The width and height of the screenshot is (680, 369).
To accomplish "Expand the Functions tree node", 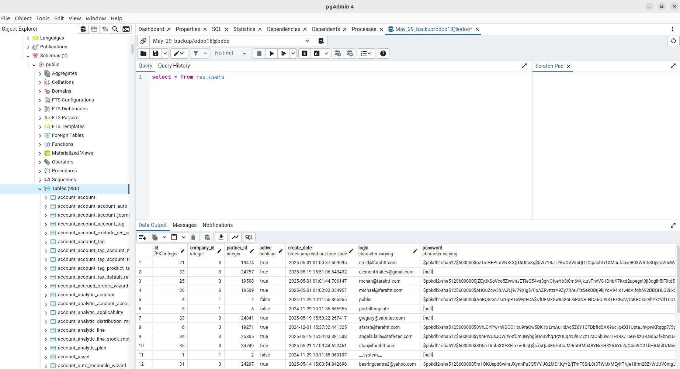I will coord(40,144).
